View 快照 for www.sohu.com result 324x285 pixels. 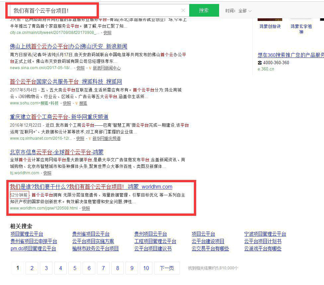67,103
